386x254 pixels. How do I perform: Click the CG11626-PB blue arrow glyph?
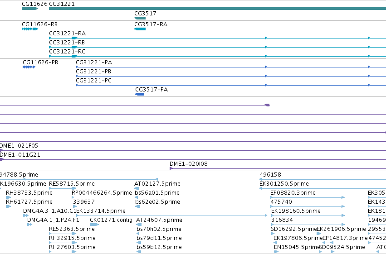click(29, 67)
